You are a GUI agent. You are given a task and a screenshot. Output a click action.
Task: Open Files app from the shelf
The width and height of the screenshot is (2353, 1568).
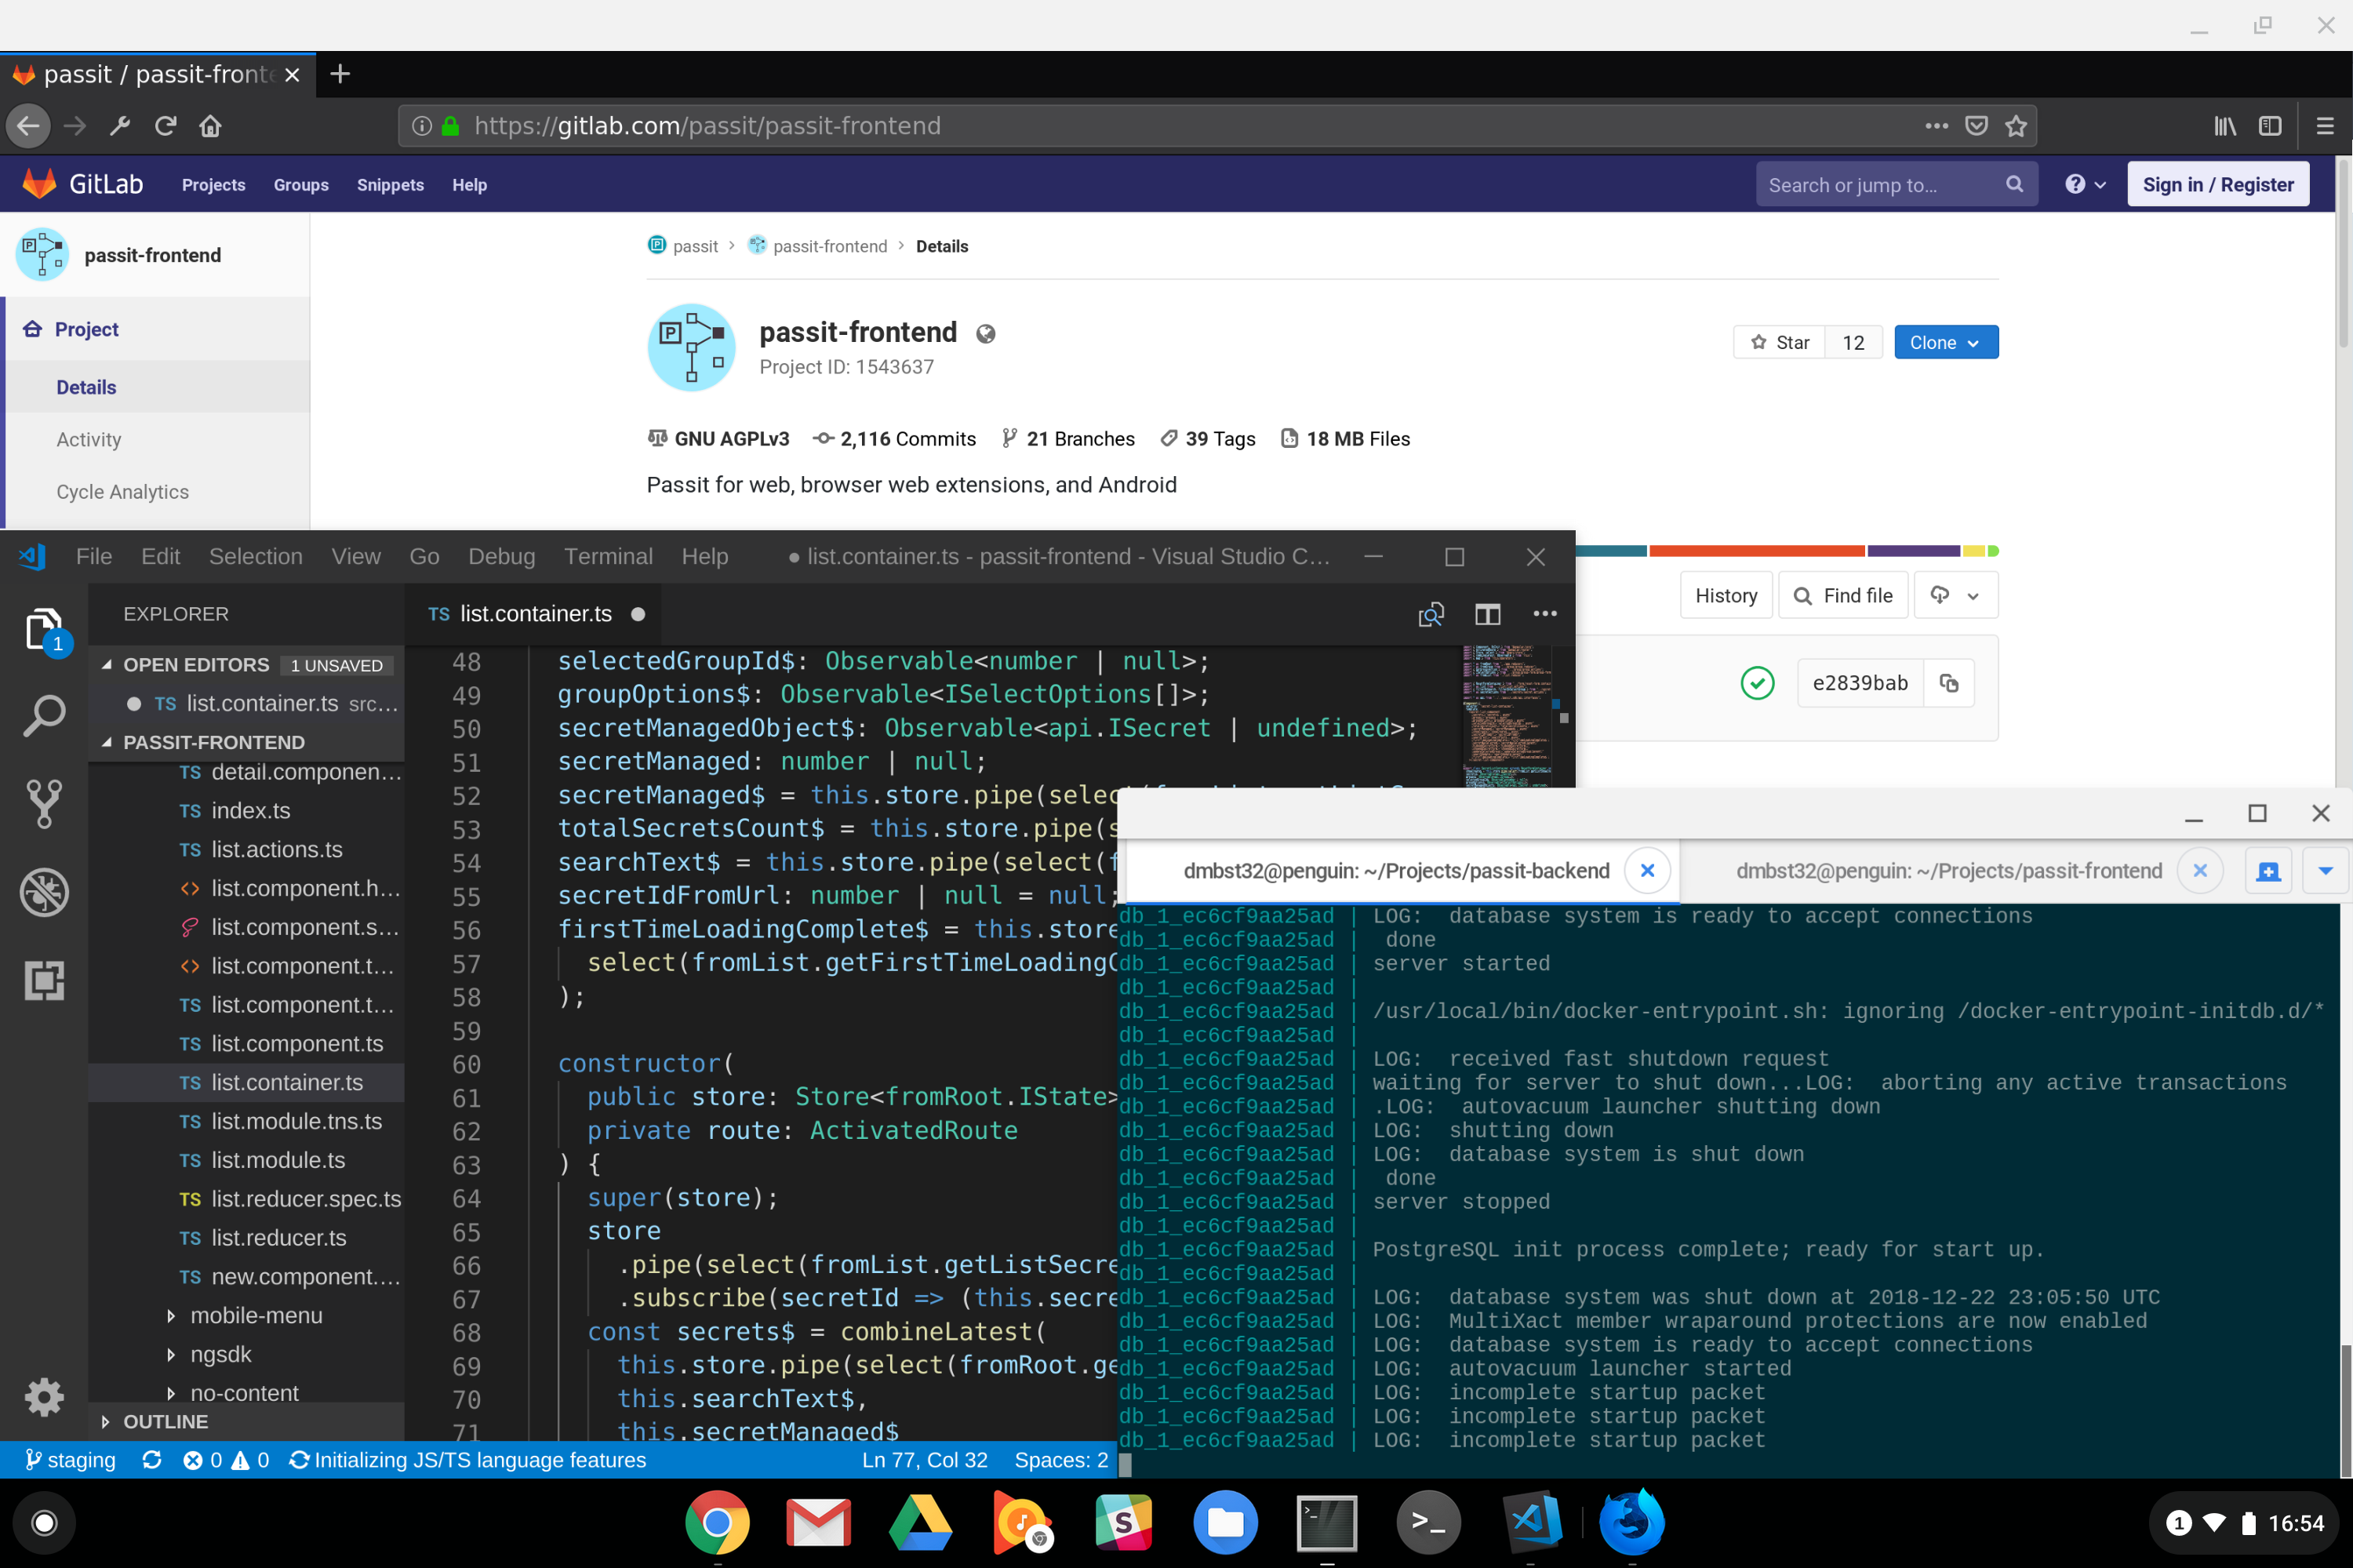click(x=1225, y=1522)
